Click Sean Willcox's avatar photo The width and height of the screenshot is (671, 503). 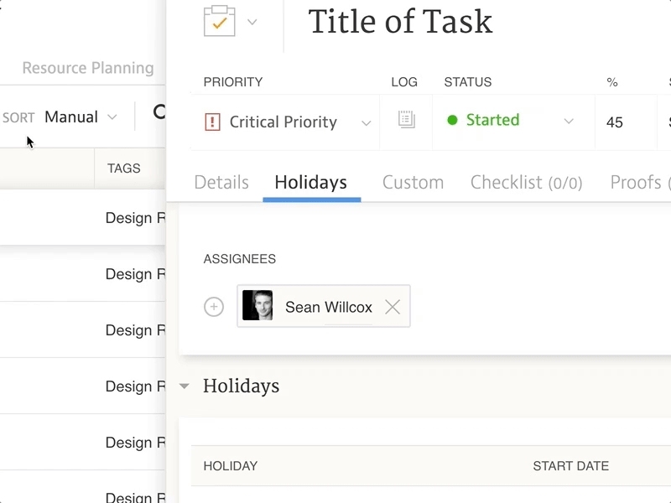(x=257, y=305)
